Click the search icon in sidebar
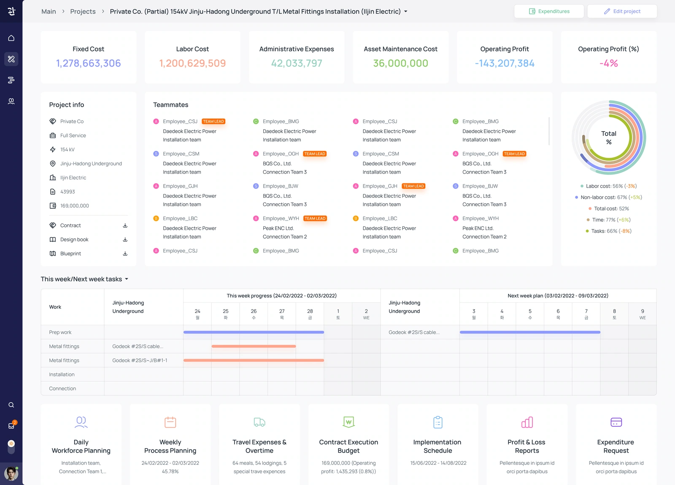This screenshot has width=675, height=485. click(x=11, y=405)
